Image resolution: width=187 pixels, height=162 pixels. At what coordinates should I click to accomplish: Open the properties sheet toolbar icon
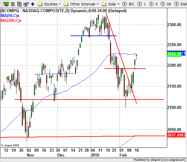26,4
